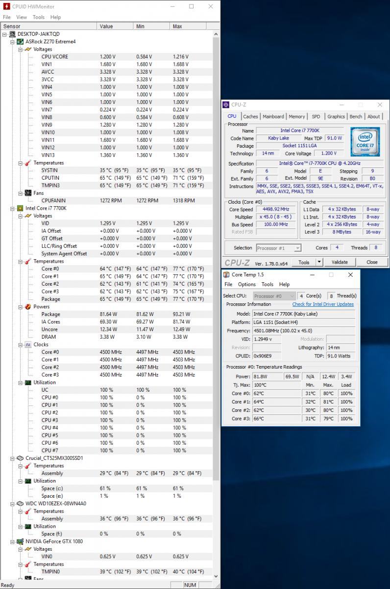Collapse the WDC WD10EZEX-08WN4A0 node

coord(13,504)
